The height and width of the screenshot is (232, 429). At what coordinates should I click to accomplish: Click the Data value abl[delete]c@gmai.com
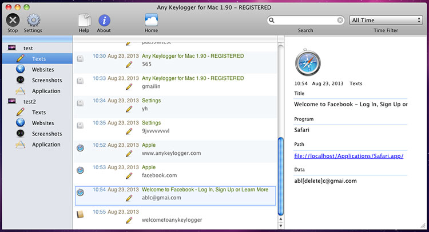325,181
